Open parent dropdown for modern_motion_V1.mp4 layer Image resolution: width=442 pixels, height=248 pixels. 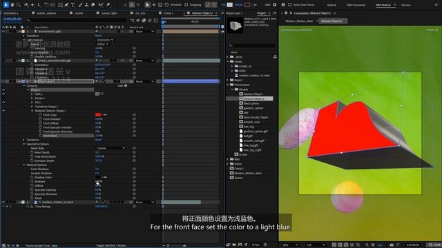(145, 202)
